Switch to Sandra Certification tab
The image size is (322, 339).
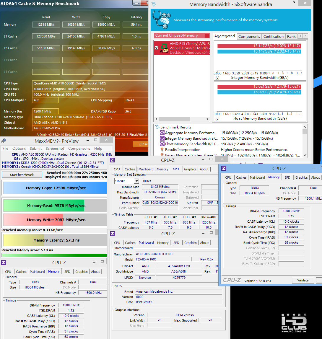[273, 37]
